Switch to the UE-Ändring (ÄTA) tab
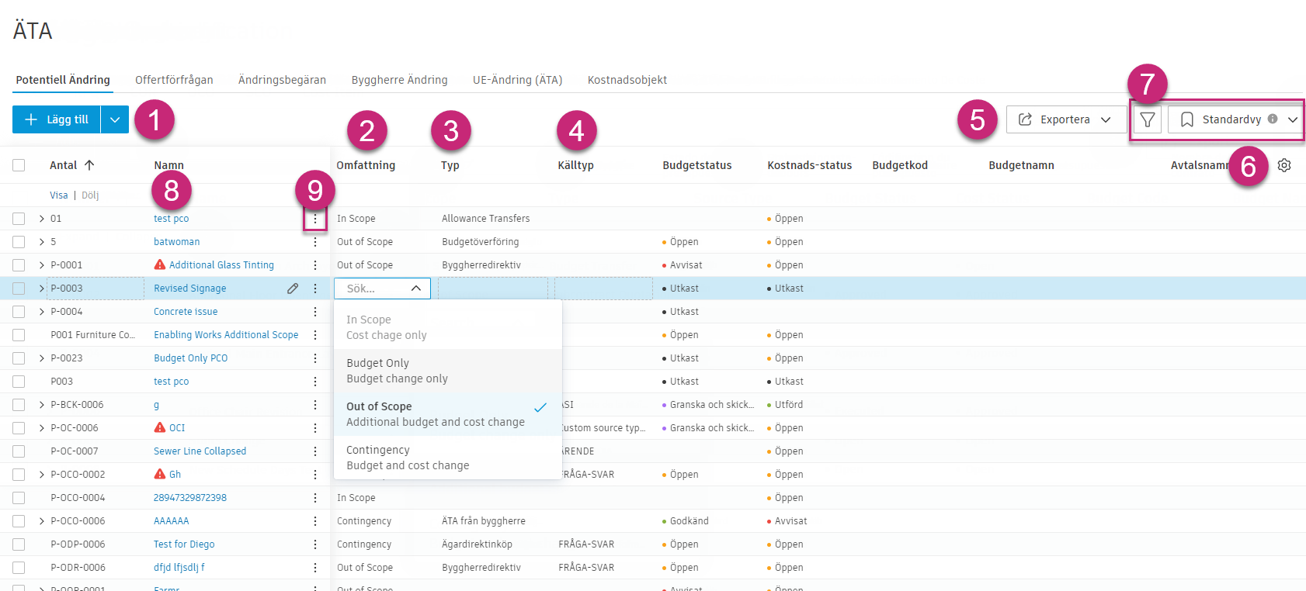 [x=517, y=80]
